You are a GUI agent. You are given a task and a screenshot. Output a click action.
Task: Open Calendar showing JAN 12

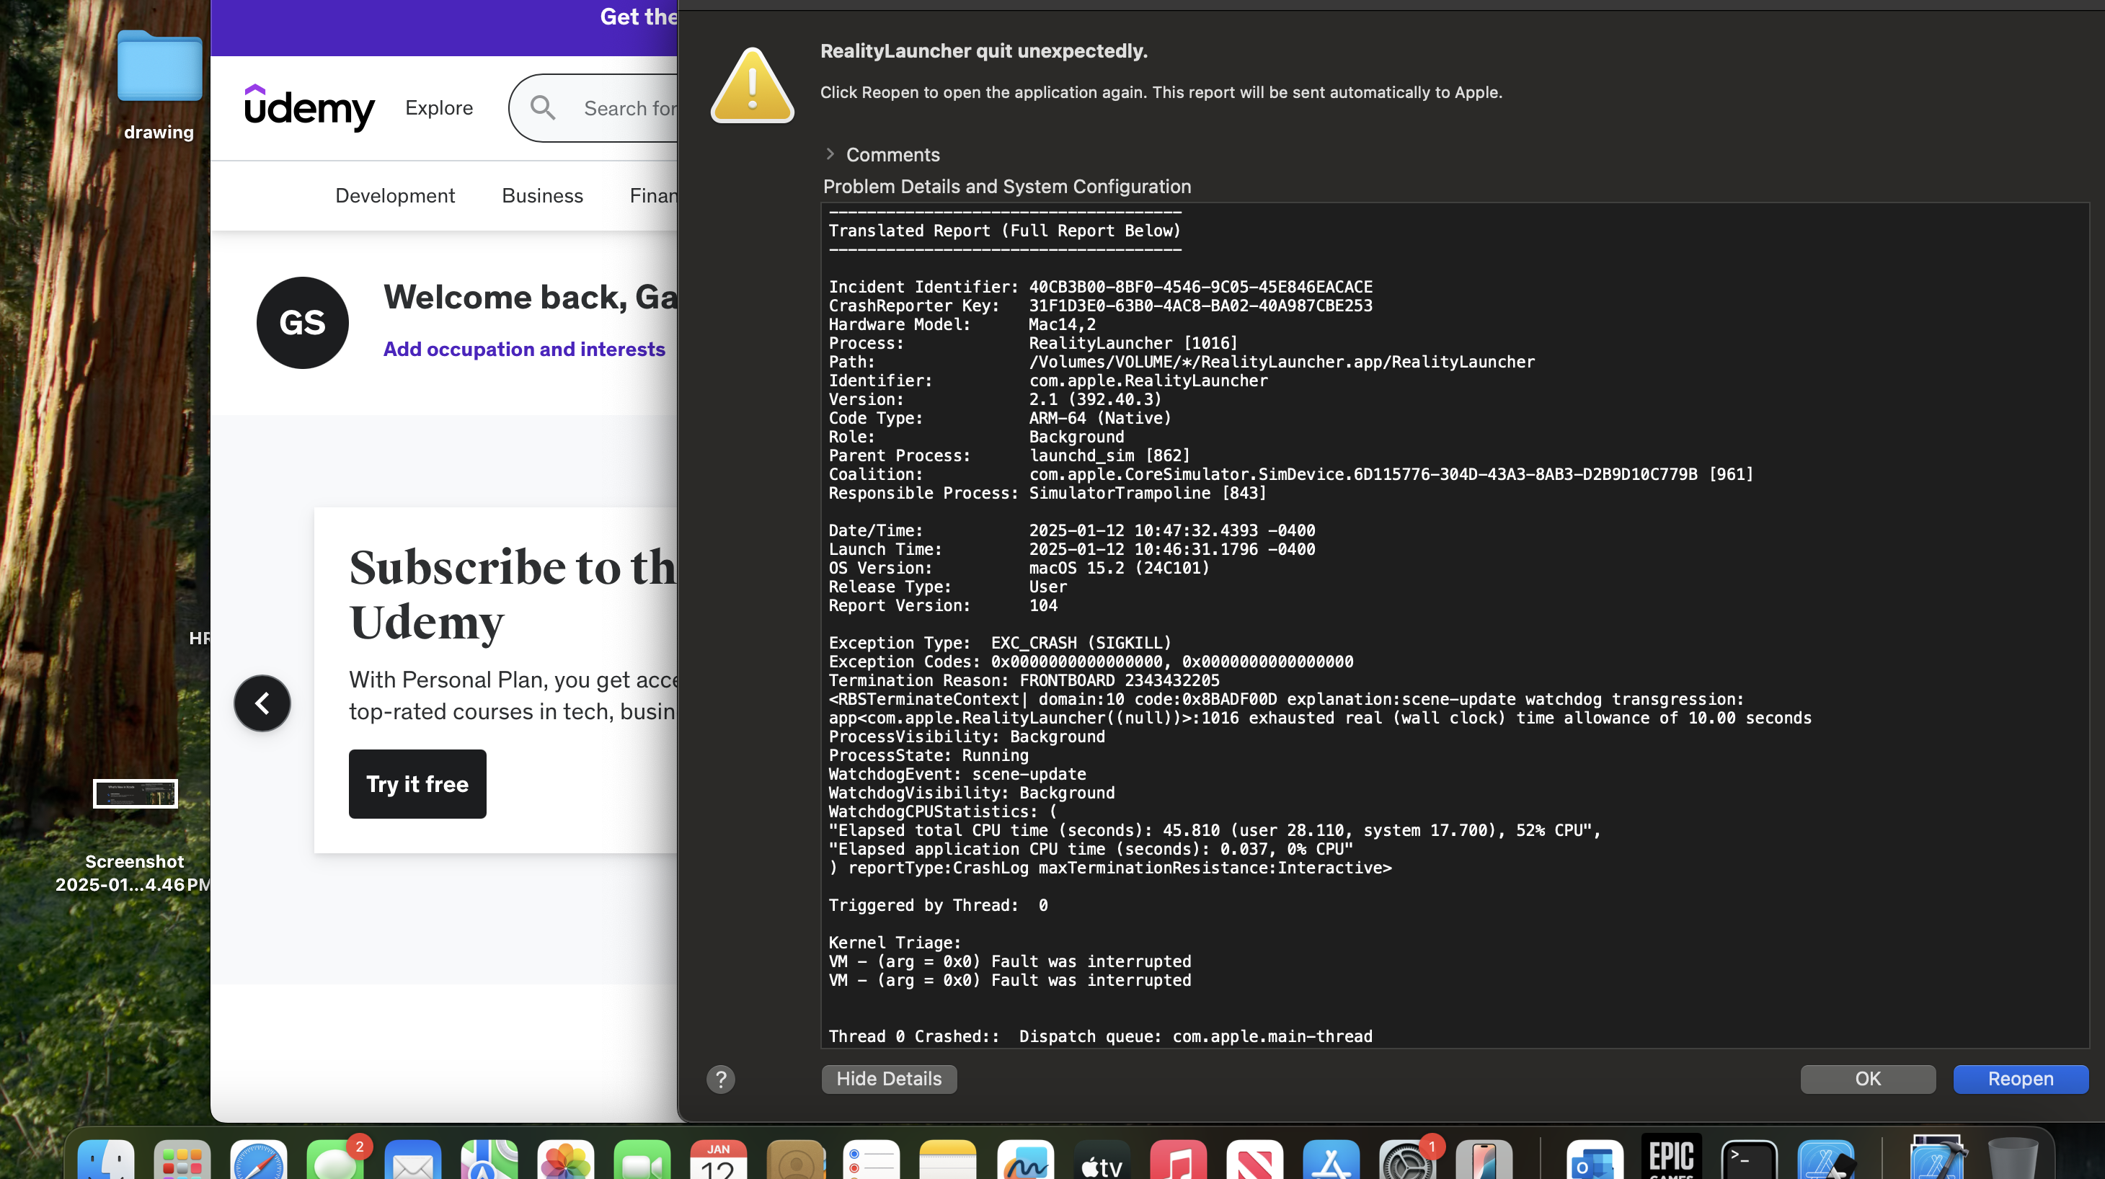coord(718,1159)
